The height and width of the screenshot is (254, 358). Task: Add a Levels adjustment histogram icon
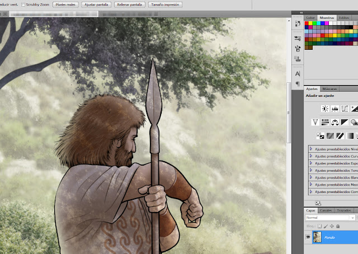[335, 109]
